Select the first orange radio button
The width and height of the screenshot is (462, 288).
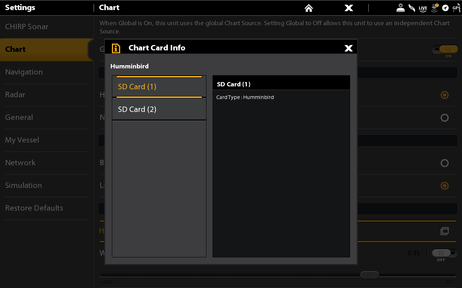[x=445, y=95]
